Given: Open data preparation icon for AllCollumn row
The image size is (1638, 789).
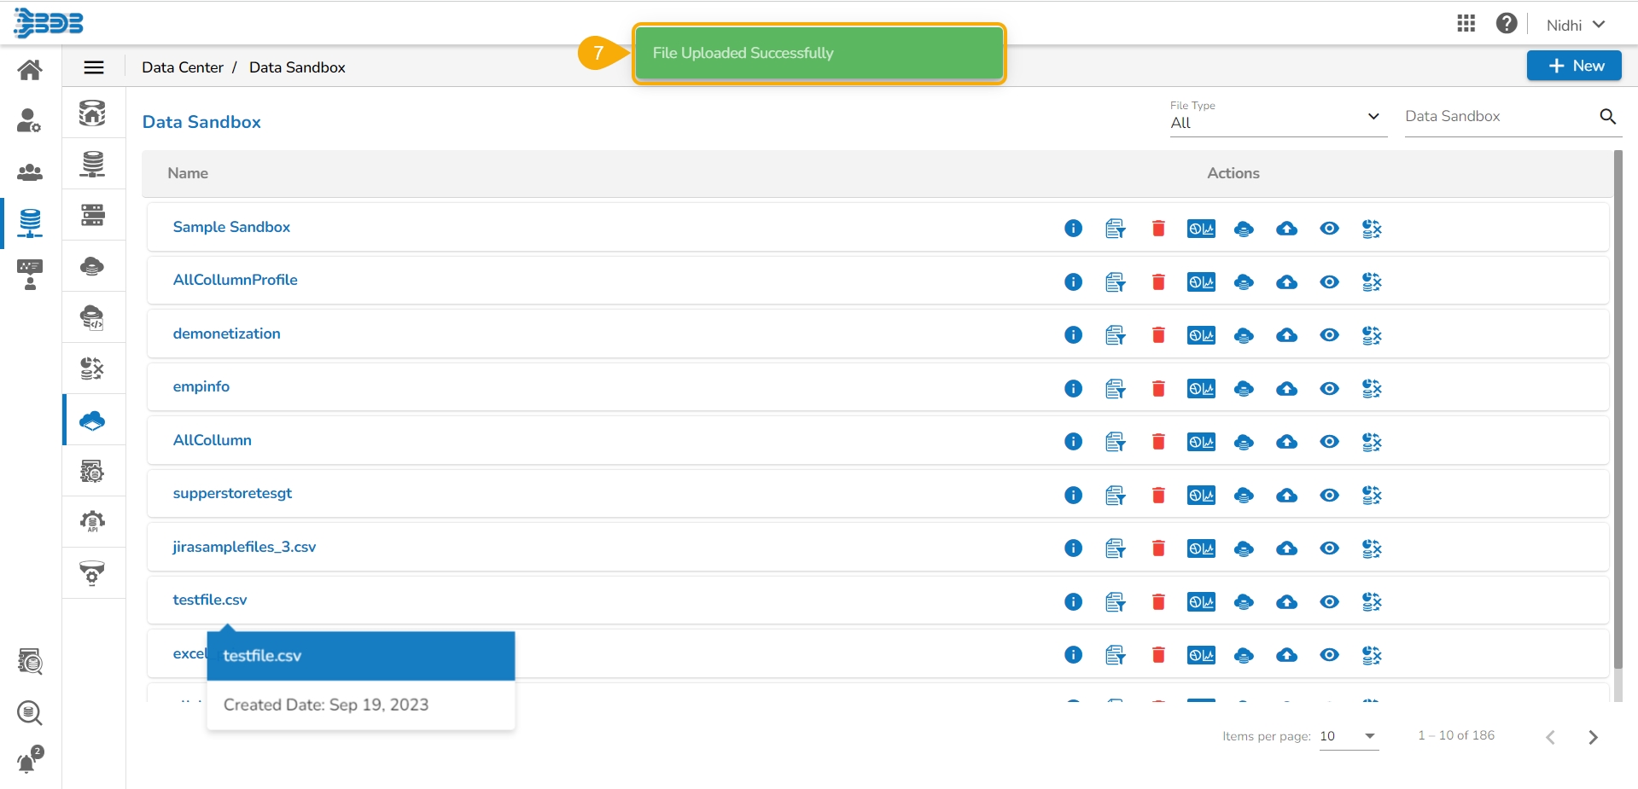Looking at the screenshot, I should [1372, 442].
